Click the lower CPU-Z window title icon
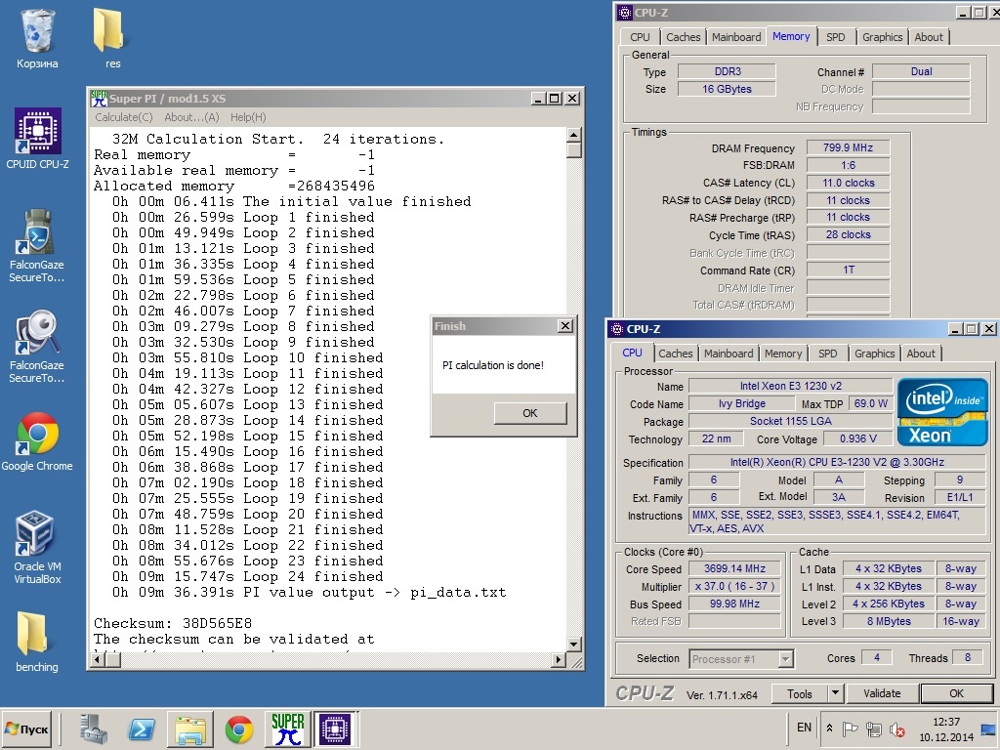This screenshot has height=750, width=1000. (616, 329)
